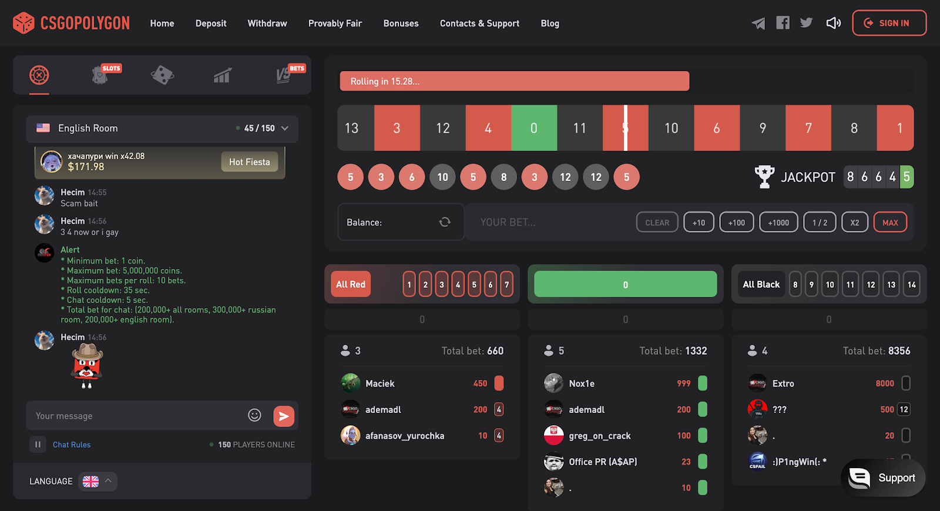Open the Support chat widget
The height and width of the screenshot is (511, 940).
(883, 478)
